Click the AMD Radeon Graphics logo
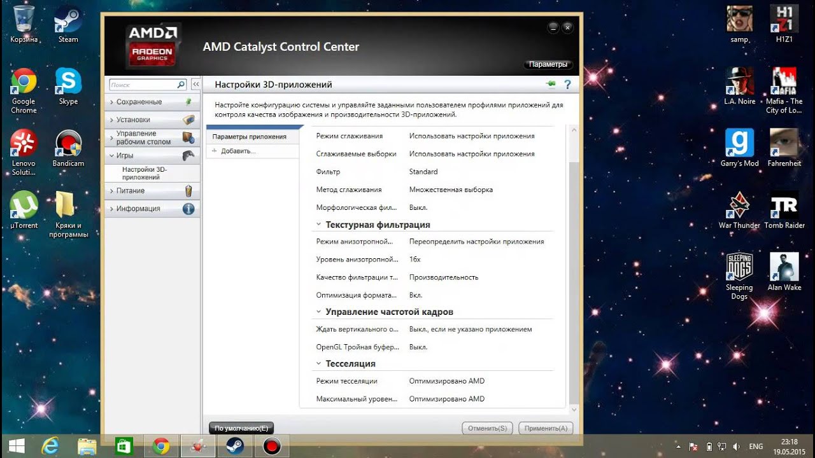Image resolution: width=815 pixels, height=458 pixels. [153, 45]
